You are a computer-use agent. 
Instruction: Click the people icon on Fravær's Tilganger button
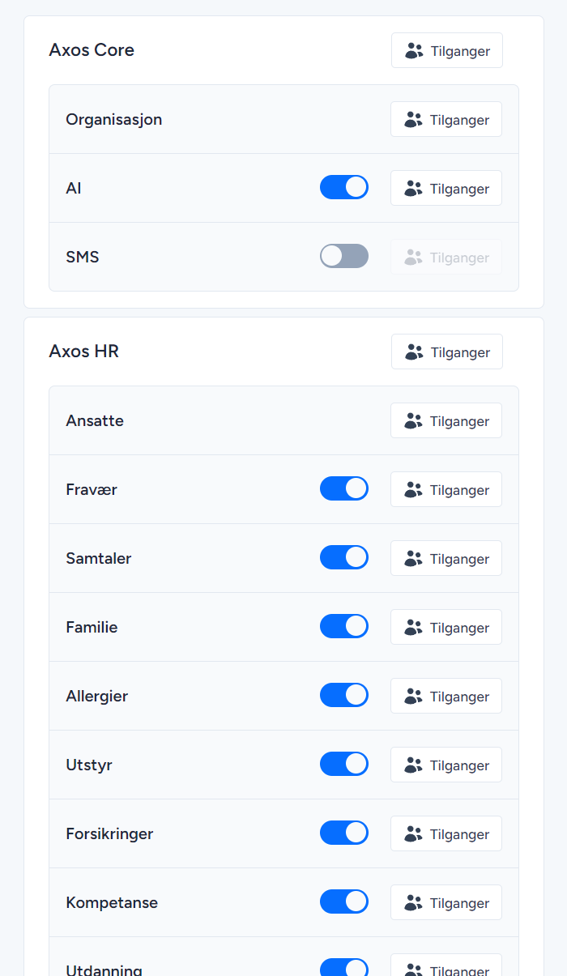(413, 489)
